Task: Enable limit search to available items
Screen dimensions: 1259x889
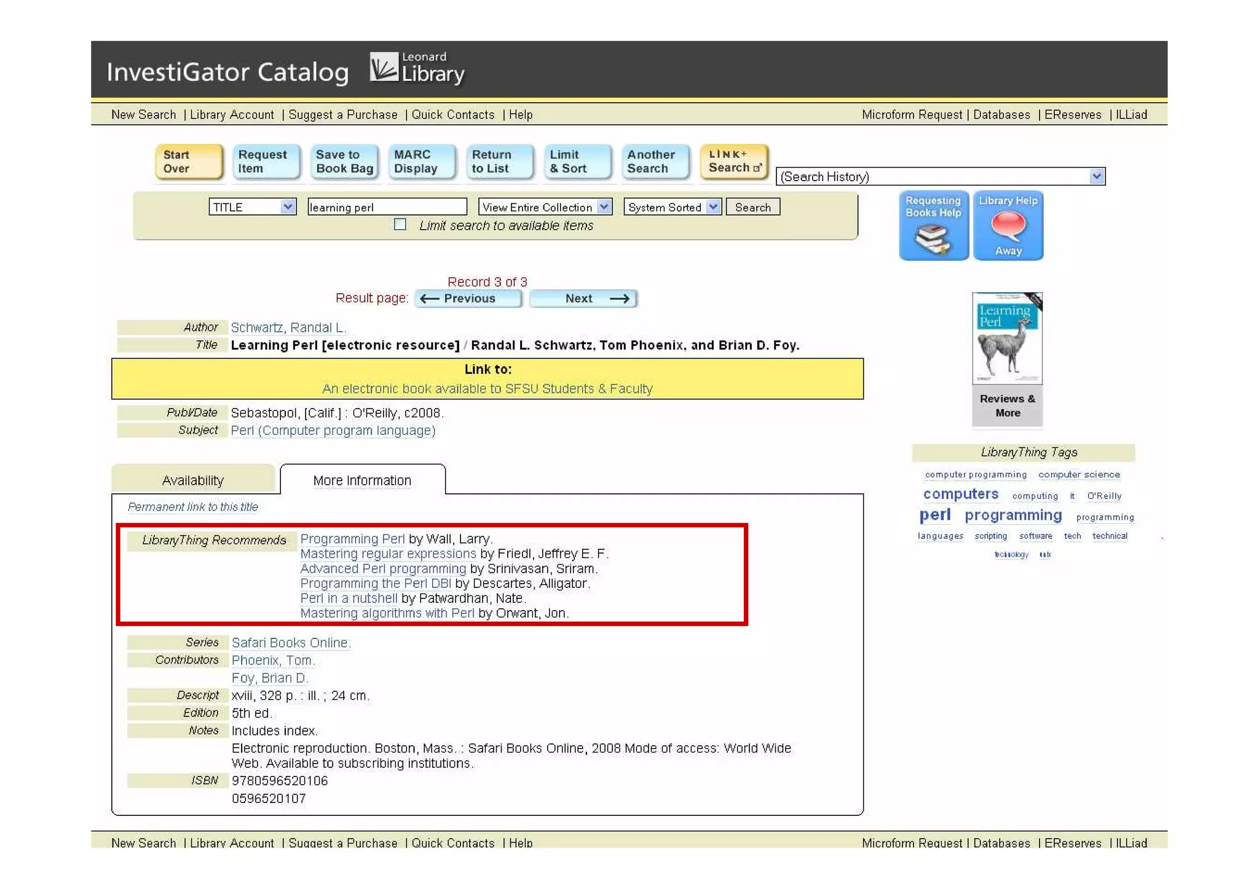Action: click(400, 225)
